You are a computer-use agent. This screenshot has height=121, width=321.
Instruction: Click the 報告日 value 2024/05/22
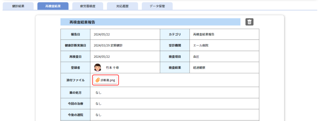click(x=102, y=34)
